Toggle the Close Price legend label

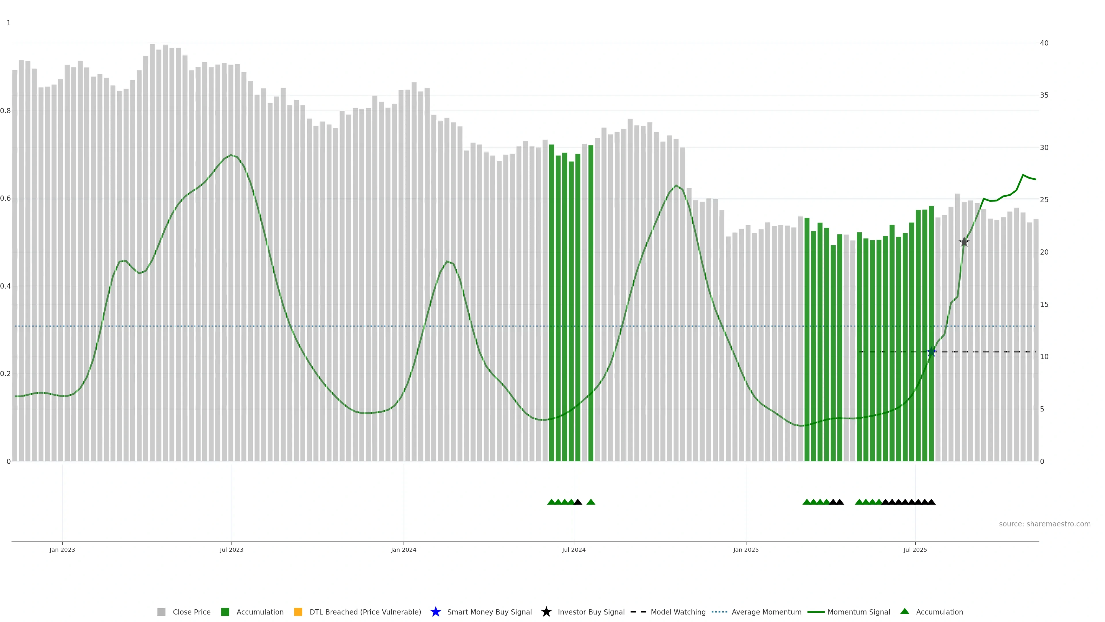(x=191, y=612)
